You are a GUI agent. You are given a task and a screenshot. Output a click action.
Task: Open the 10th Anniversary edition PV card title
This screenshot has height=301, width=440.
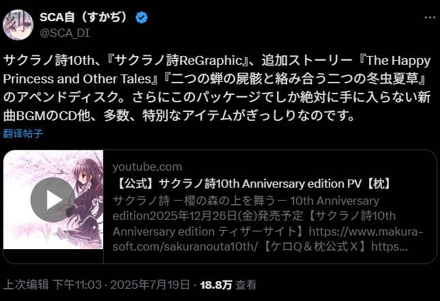tap(253, 184)
